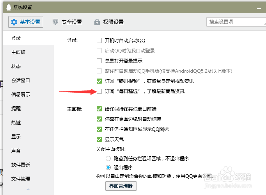This screenshot has width=266, height=195.
Task: Click the 主面板: section heading
Action: 74,109
